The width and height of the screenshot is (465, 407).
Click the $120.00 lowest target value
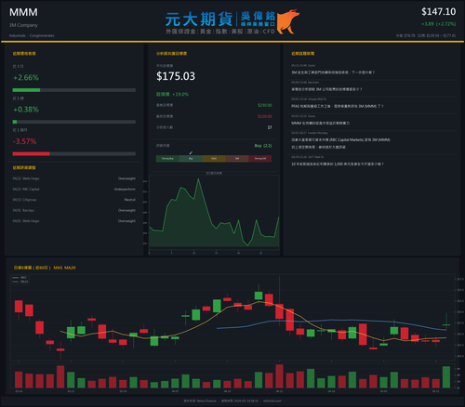pos(265,116)
